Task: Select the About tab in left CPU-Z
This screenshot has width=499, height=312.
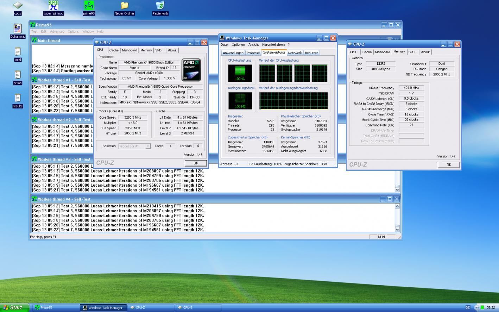Action: [172, 50]
